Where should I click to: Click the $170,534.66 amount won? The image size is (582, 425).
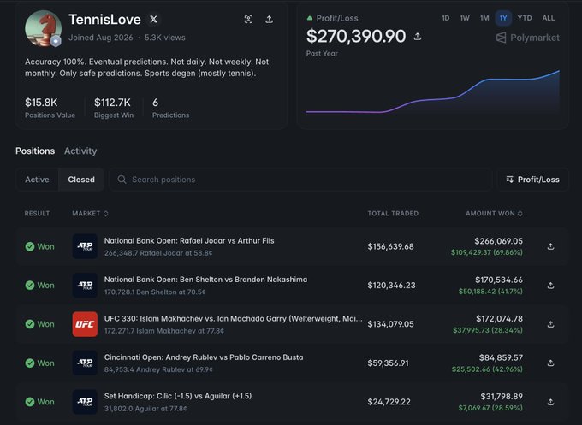[499, 280]
